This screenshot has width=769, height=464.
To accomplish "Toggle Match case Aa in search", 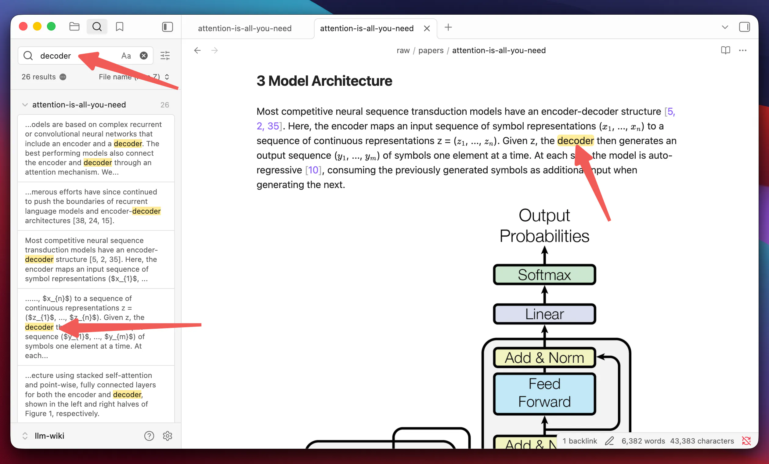I will point(126,56).
